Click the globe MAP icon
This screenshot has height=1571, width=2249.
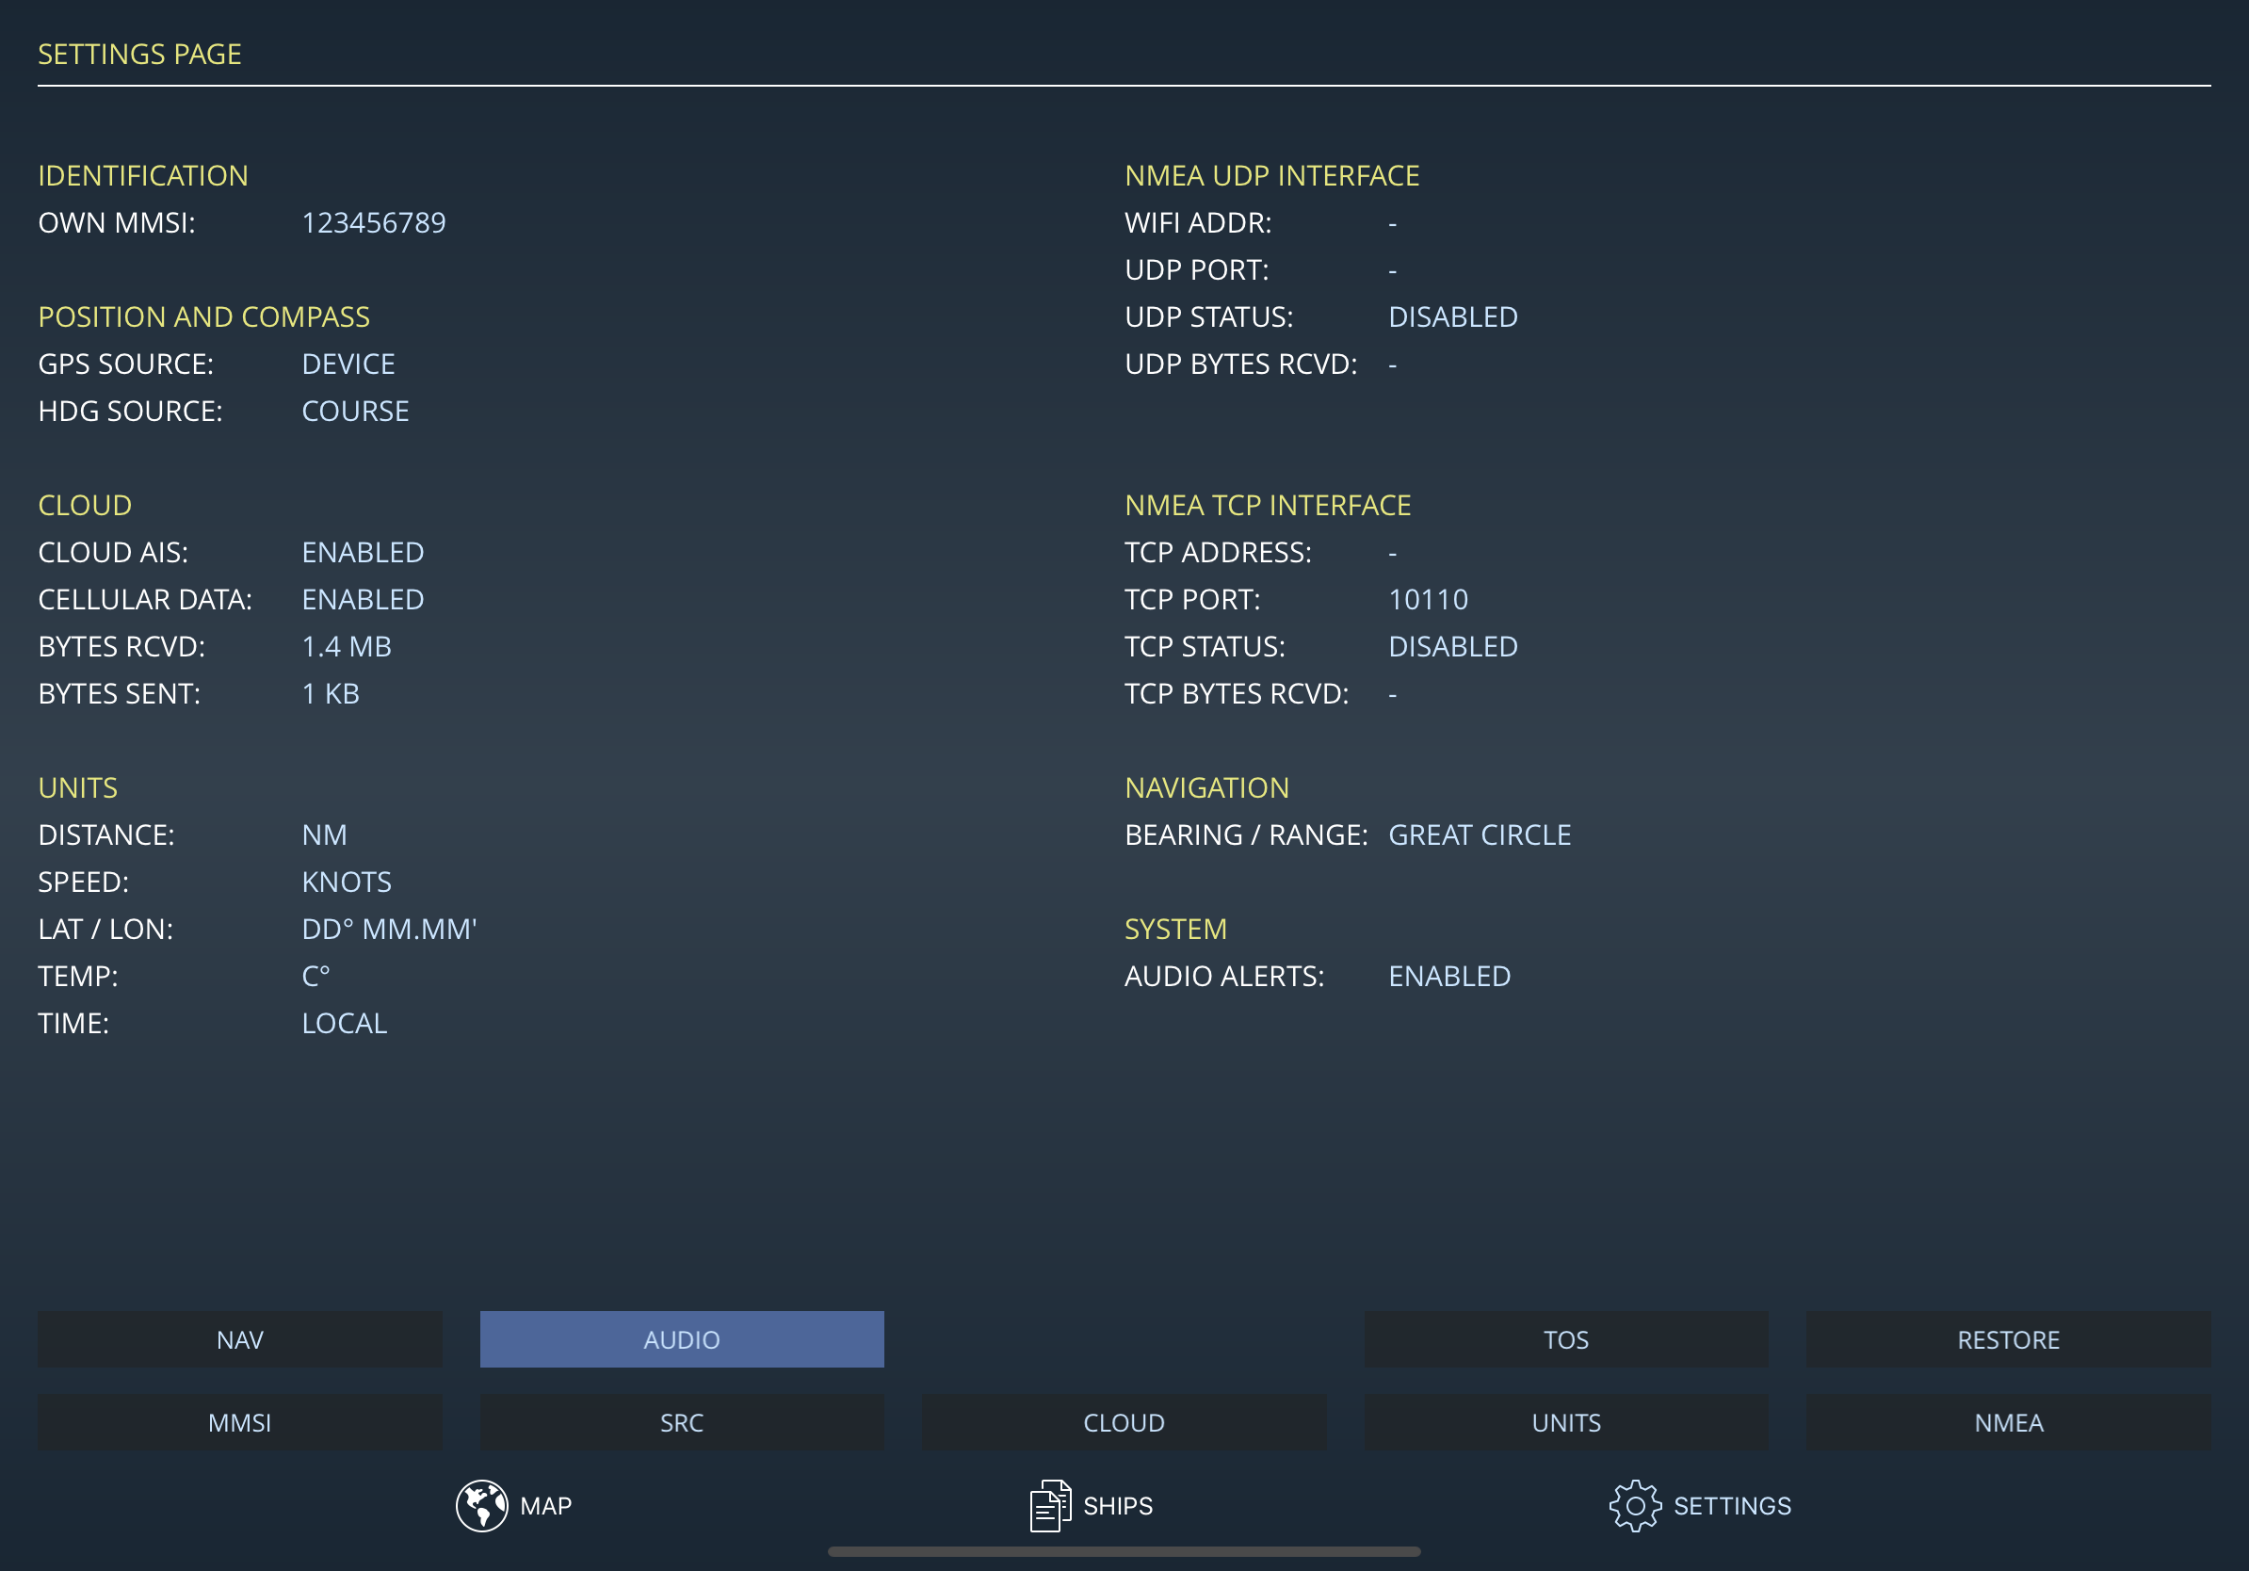pos(481,1504)
